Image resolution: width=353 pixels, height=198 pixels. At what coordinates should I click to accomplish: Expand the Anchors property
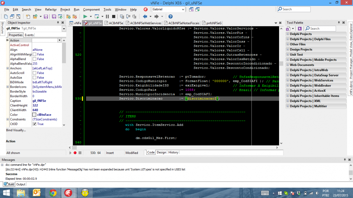tap(8, 68)
